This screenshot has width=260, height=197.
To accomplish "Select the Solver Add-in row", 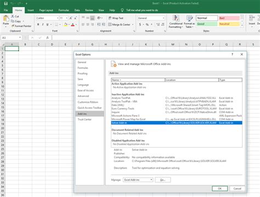I will pyautogui.click(x=177, y=123).
